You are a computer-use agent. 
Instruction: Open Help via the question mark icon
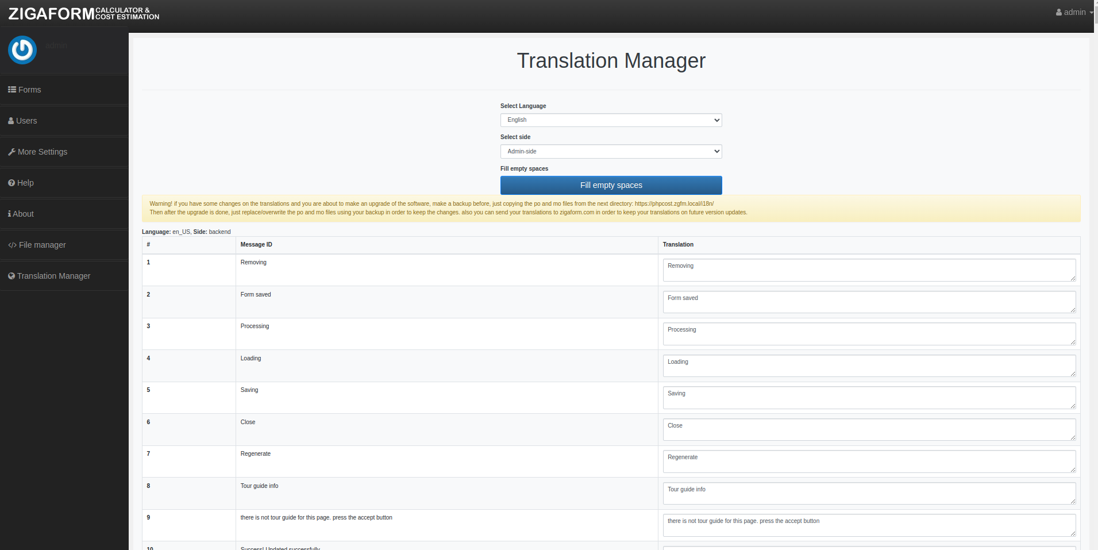[10, 182]
